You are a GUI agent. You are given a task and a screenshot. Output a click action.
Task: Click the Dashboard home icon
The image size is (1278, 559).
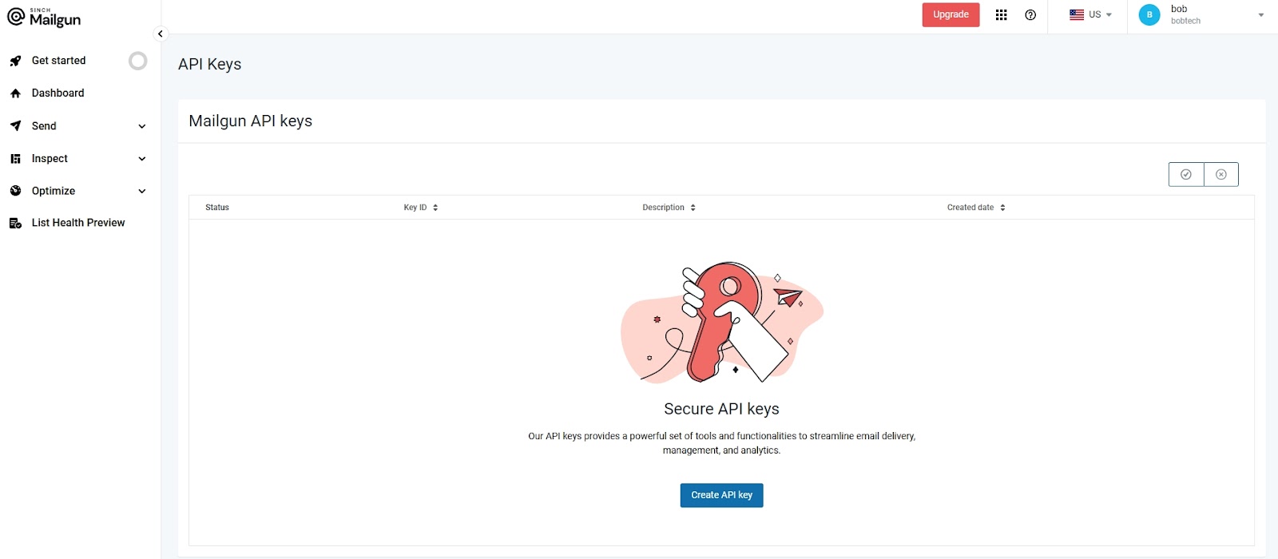[x=15, y=93]
